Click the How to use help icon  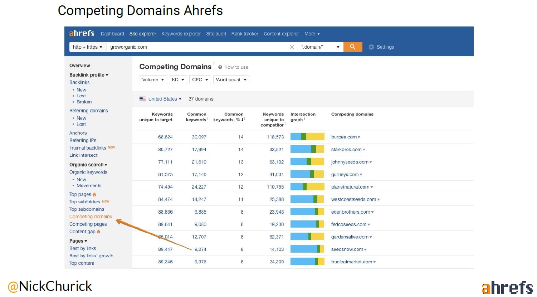tap(220, 67)
